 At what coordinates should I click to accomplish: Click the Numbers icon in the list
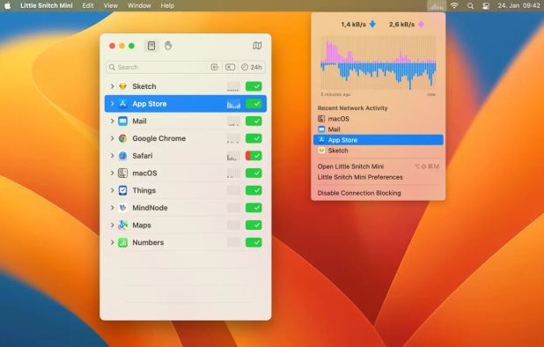123,242
